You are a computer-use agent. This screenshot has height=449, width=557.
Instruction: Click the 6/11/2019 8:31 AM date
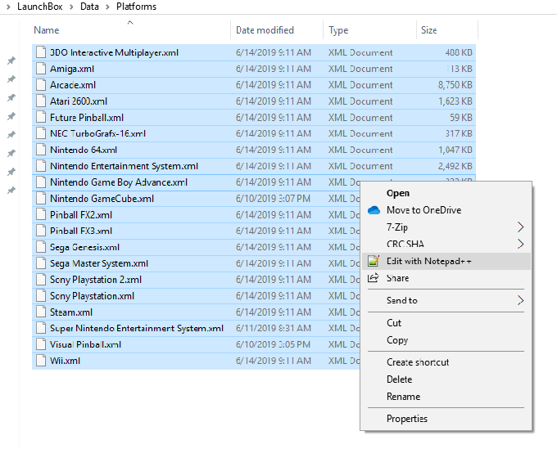(273, 328)
